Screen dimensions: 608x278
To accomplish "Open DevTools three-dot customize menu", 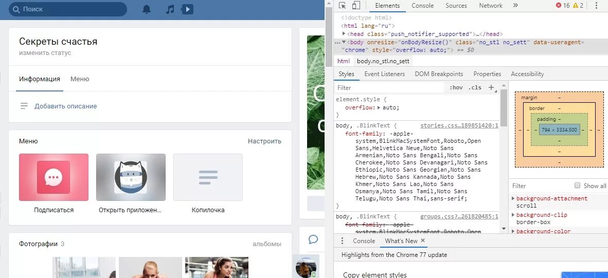I will click(x=596, y=6).
